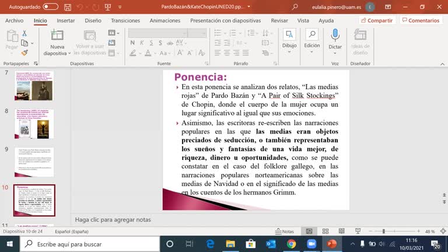Click the font color A swatch
Image resolution: width=448 pixels, height=252 pixels.
click(148, 53)
